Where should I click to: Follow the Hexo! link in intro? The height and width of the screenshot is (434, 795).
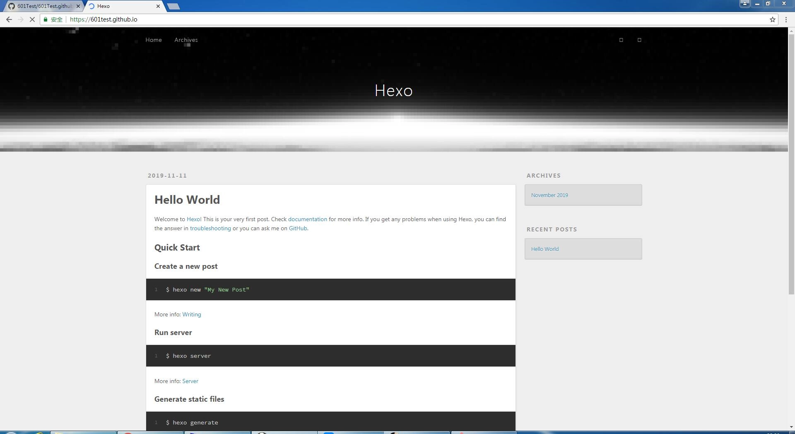194,219
